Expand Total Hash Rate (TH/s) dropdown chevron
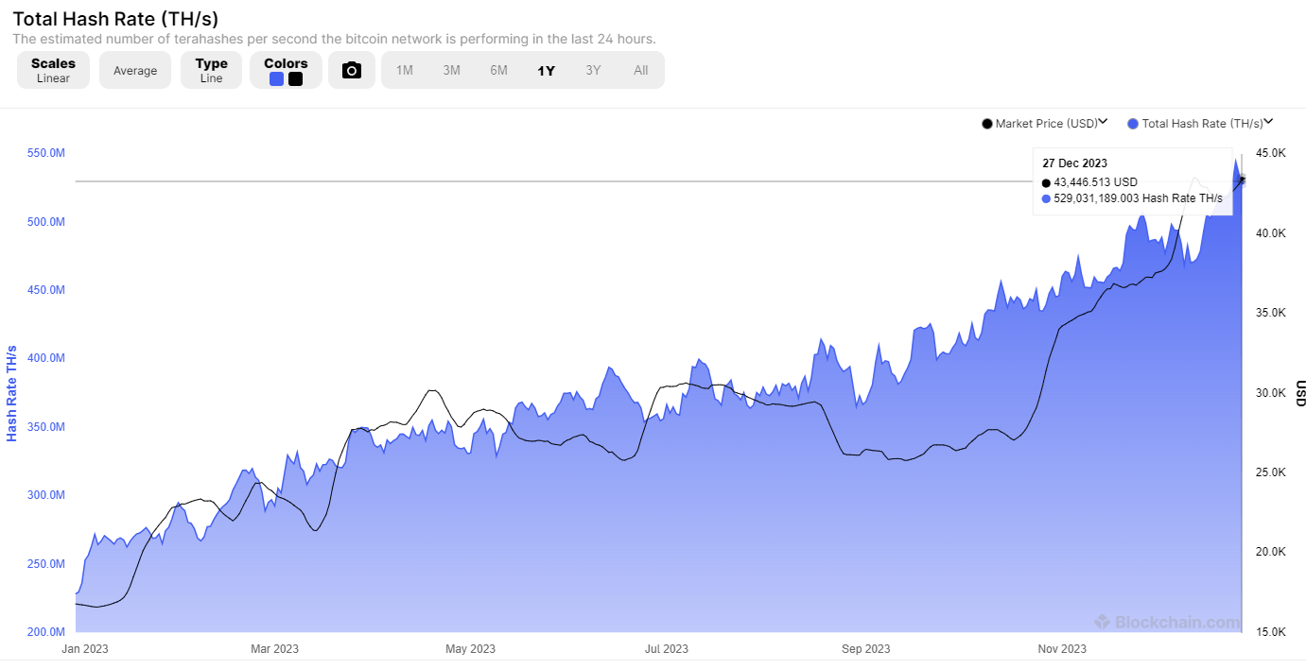This screenshot has width=1306, height=669. coord(1269,122)
